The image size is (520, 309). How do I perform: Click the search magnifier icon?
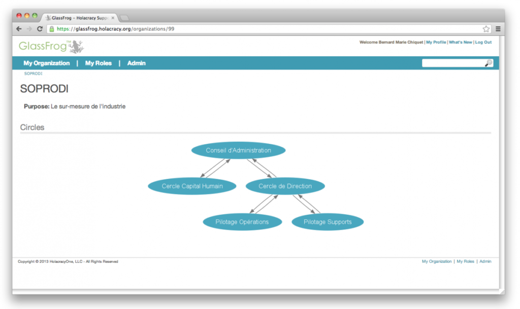point(488,63)
